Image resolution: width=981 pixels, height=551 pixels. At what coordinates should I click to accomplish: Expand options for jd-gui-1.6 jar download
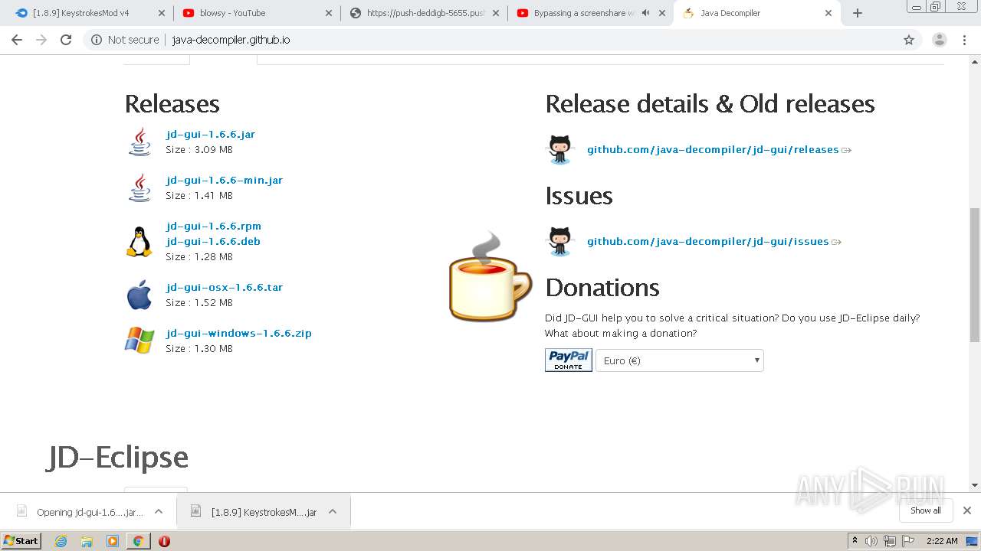pos(158,511)
